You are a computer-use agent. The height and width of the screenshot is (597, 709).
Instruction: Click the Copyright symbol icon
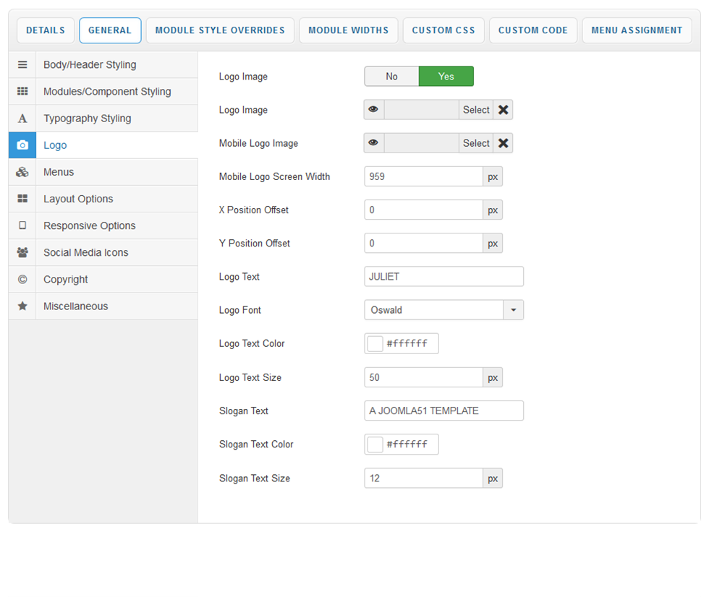click(x=22, y=279)
